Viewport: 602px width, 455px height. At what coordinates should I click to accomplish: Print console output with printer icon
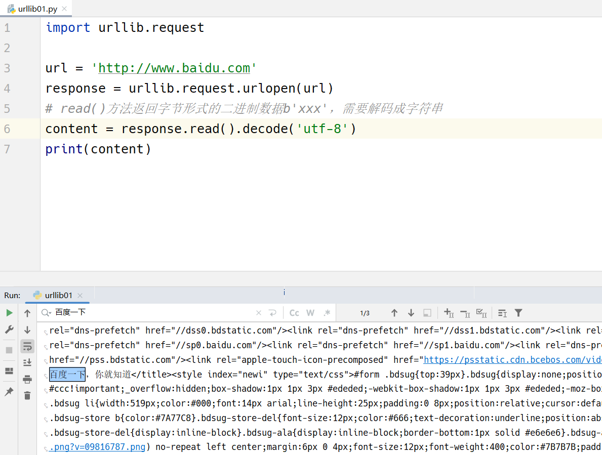(x=27, y=380)
